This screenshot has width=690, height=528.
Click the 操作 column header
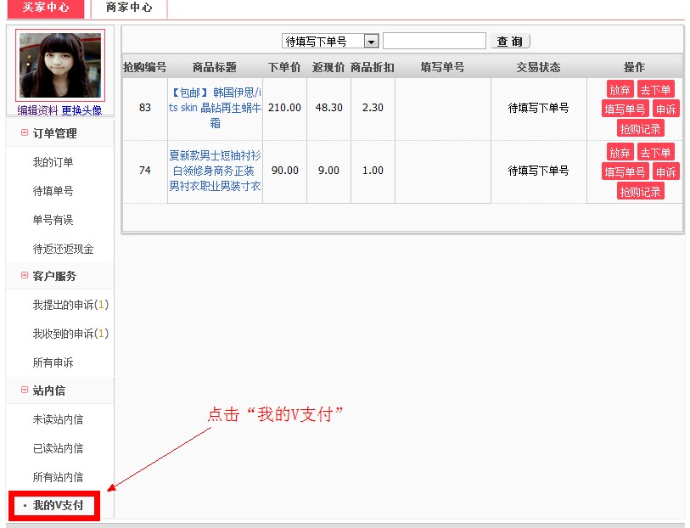point(635,67)
